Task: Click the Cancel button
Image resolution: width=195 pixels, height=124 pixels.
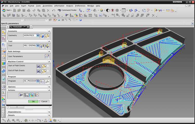Action: click(44, 102)
